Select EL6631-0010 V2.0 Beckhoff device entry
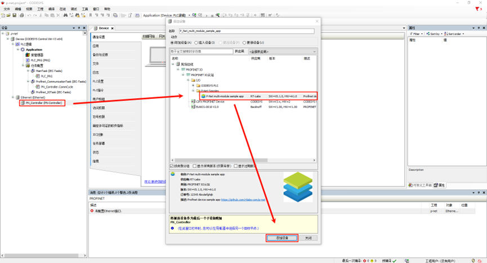Viewport: 487px width, 263px height. [207, 107]
